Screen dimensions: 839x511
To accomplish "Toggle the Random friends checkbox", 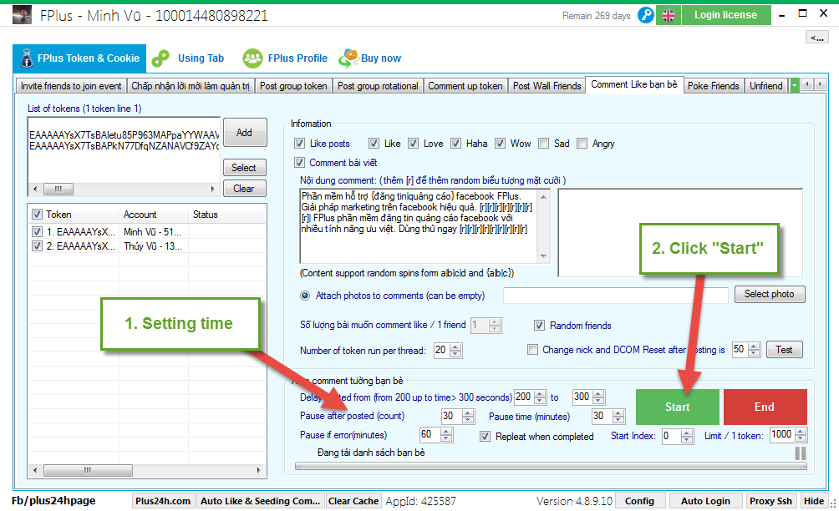I will point(539,326).
